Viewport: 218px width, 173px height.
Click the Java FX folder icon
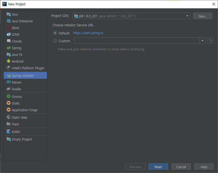click(x=9, y=55)
